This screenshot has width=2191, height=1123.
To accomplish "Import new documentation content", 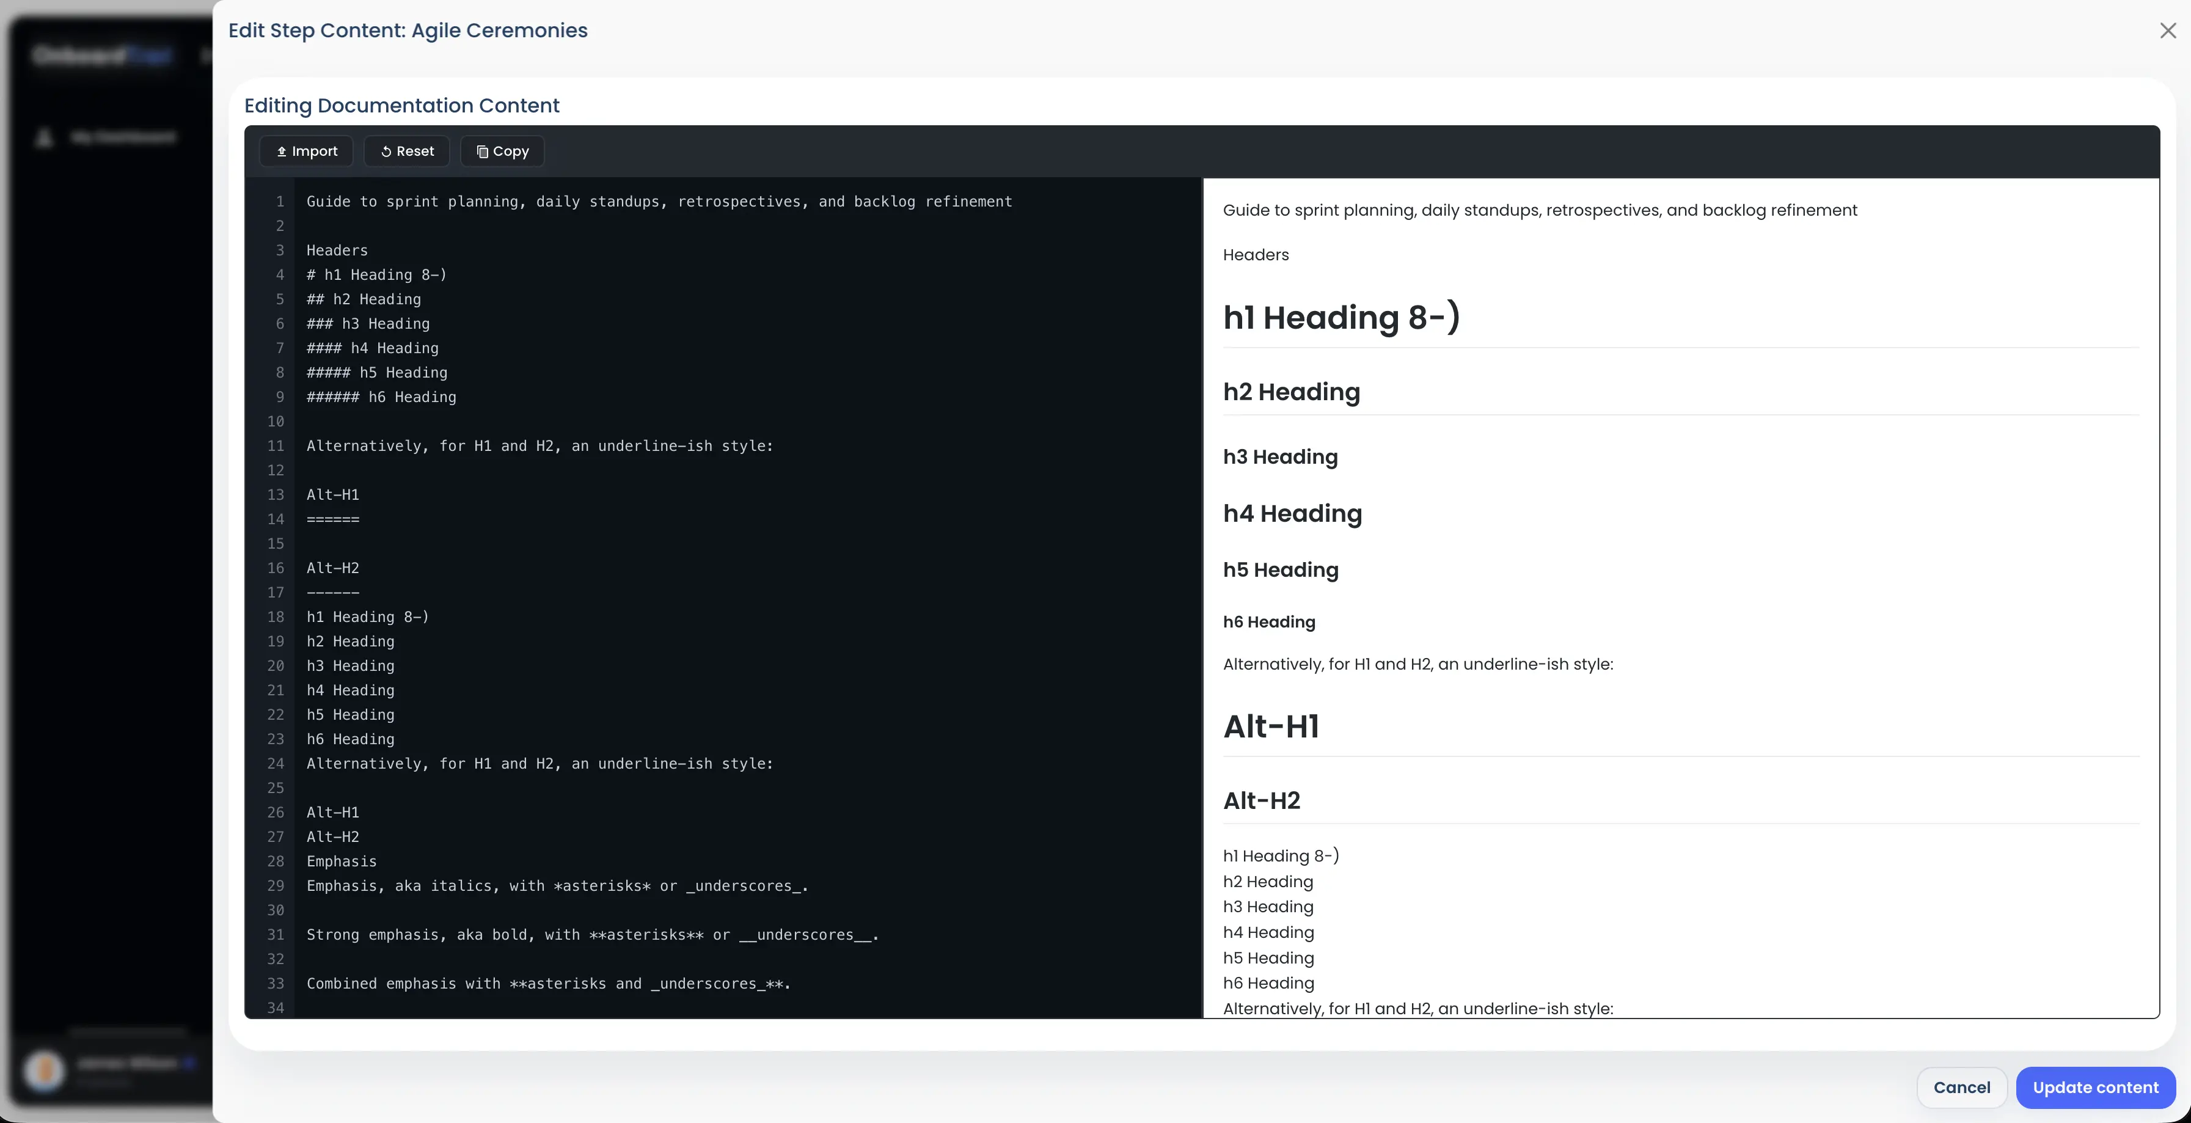I will [306, 150].
